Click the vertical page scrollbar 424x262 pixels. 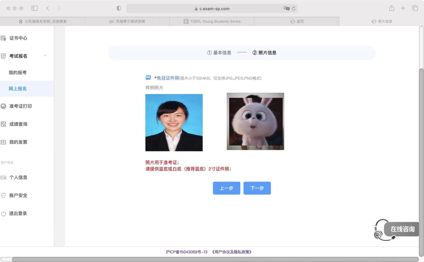pyautogui.click(x=421, y=162)
